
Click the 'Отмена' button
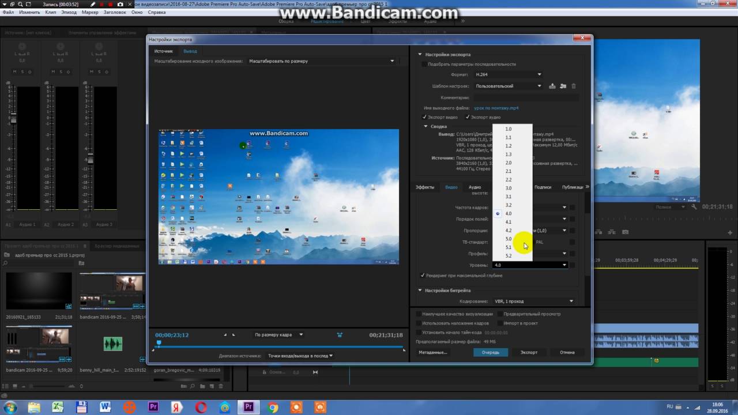coord(567,352)
